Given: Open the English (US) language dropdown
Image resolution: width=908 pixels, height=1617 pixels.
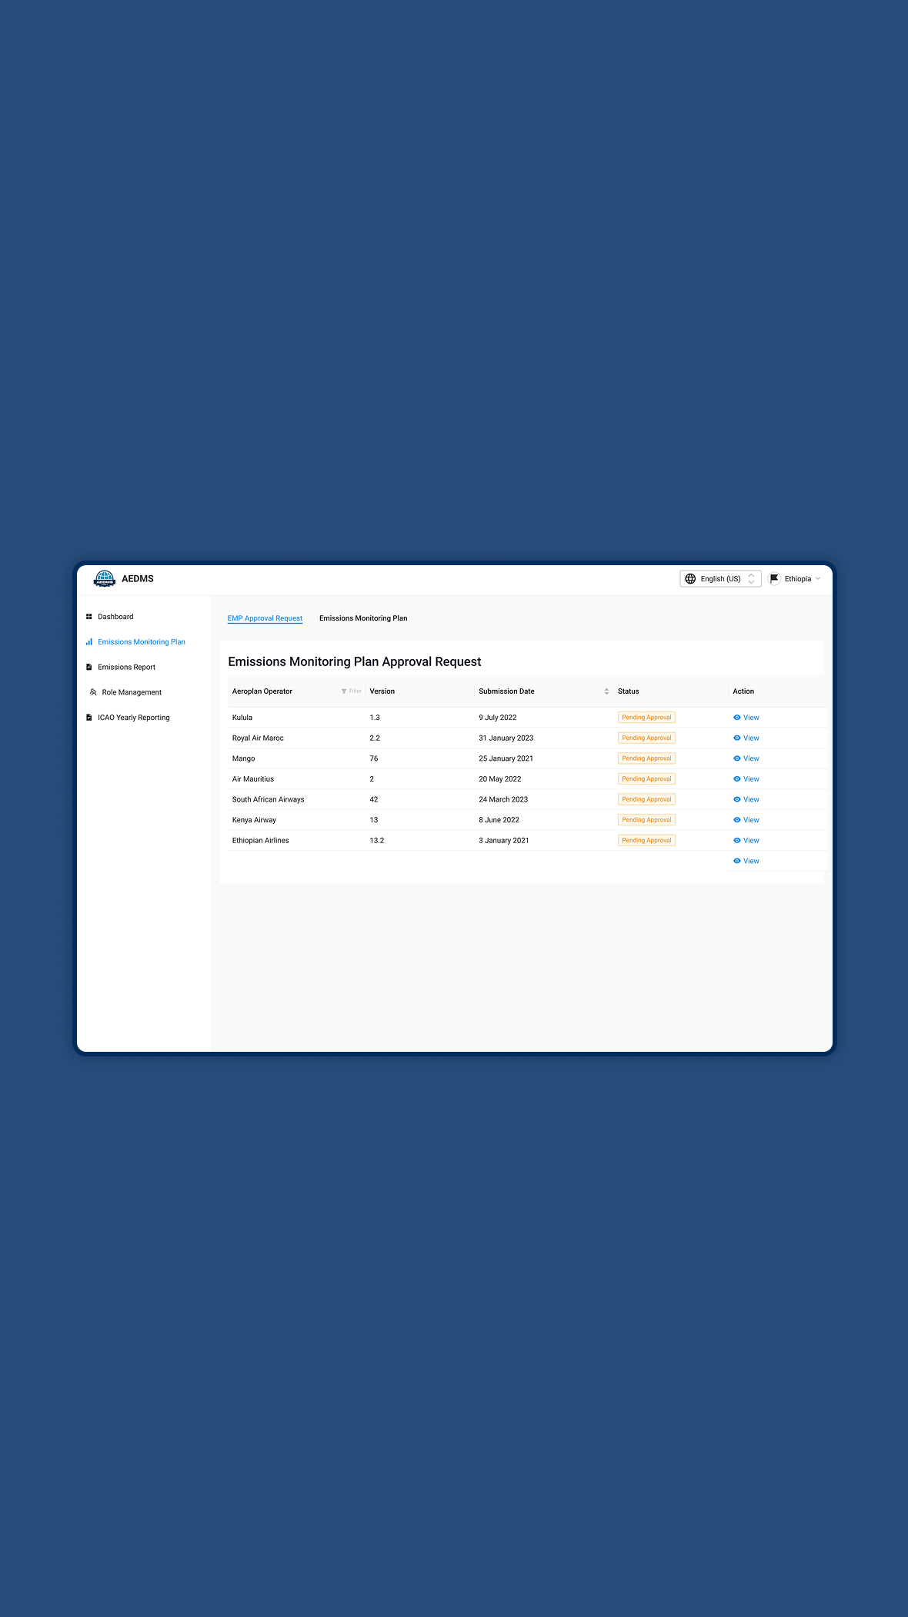Looking at the screenshot, I should click(x=720, y=579).
